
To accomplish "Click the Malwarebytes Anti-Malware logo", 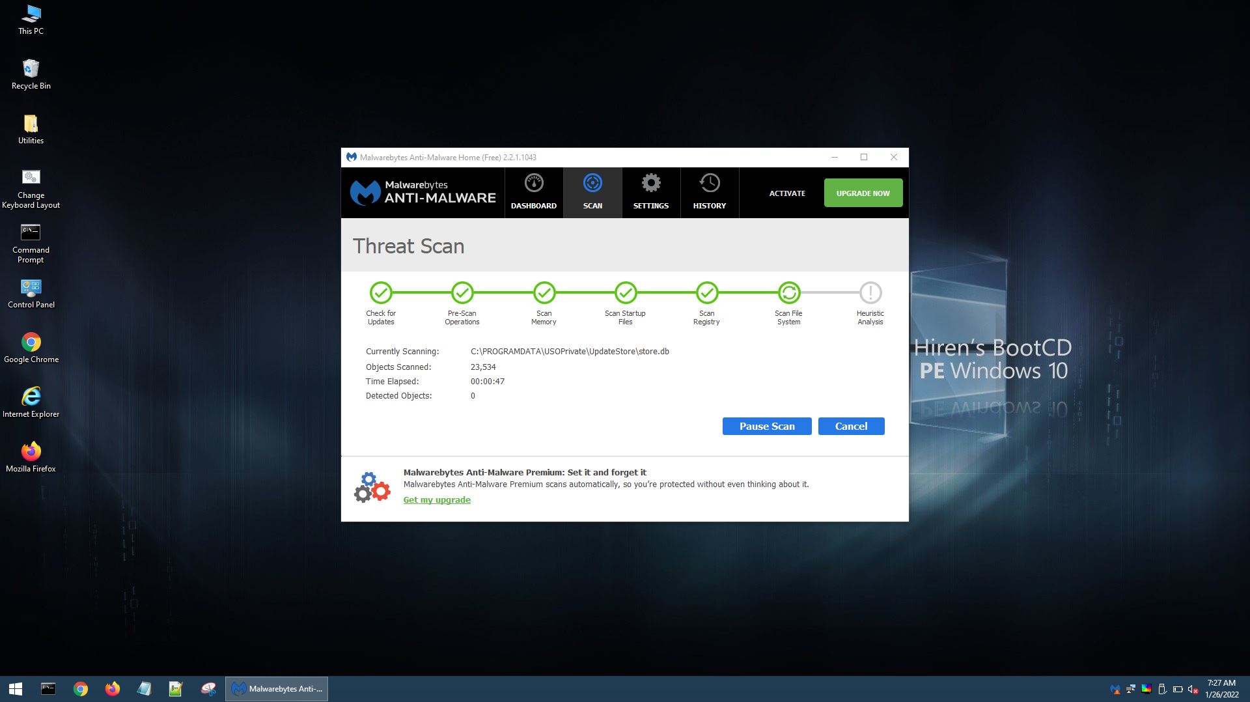I will pos(423,193).
